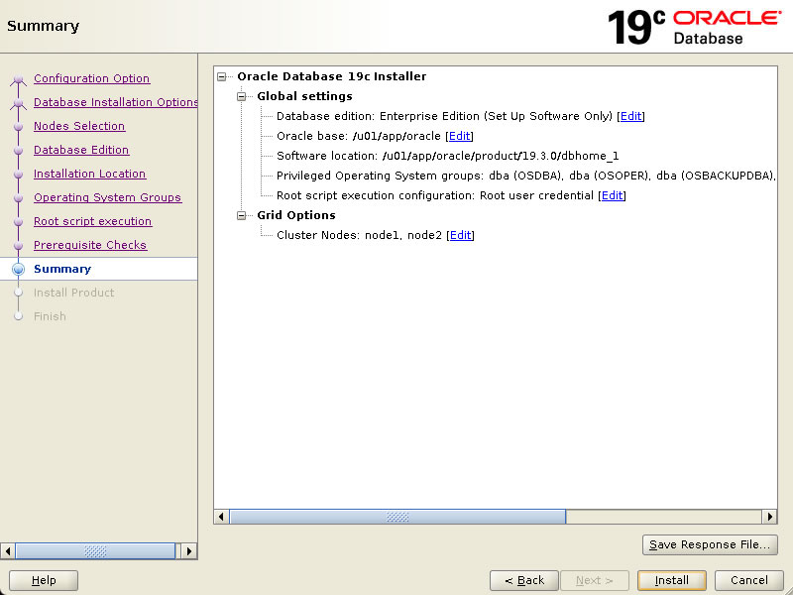Edit the Root script execution configuration
Viewport: 793px width, 595px height.
[x=612, y=195]
